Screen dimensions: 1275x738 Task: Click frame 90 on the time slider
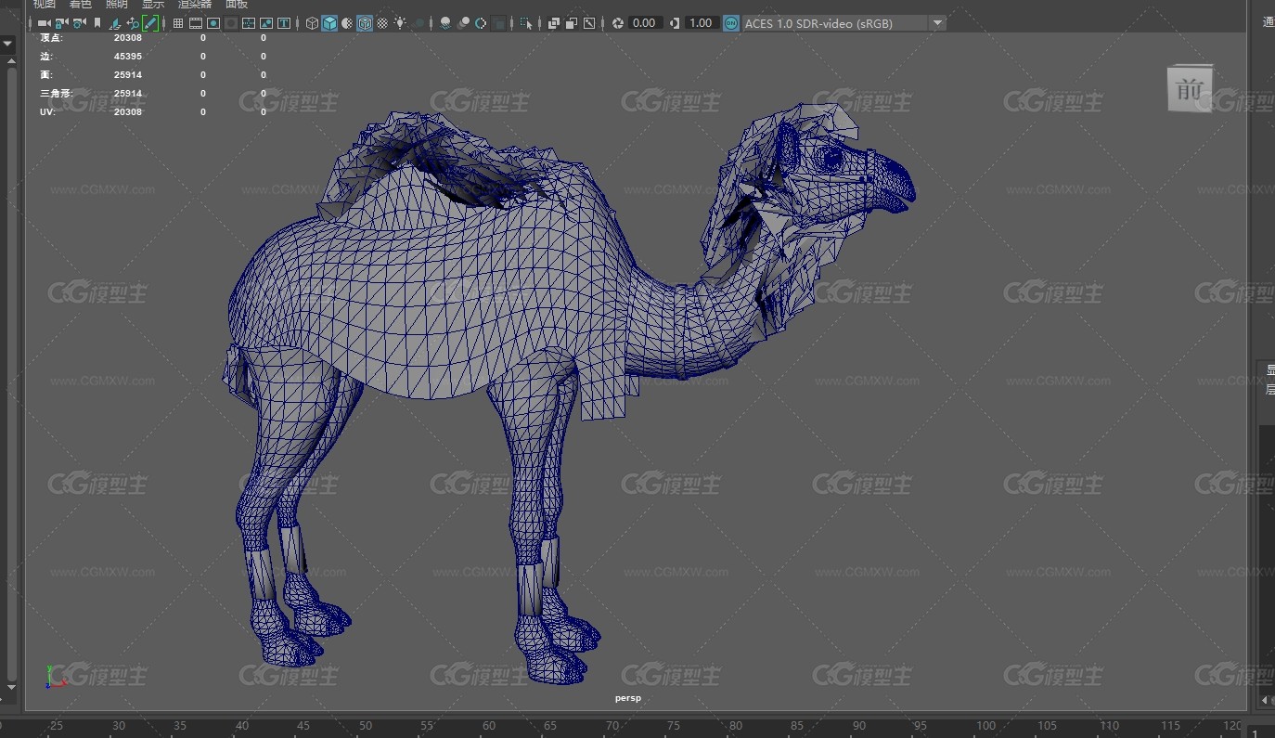click(x=860, y=726)
